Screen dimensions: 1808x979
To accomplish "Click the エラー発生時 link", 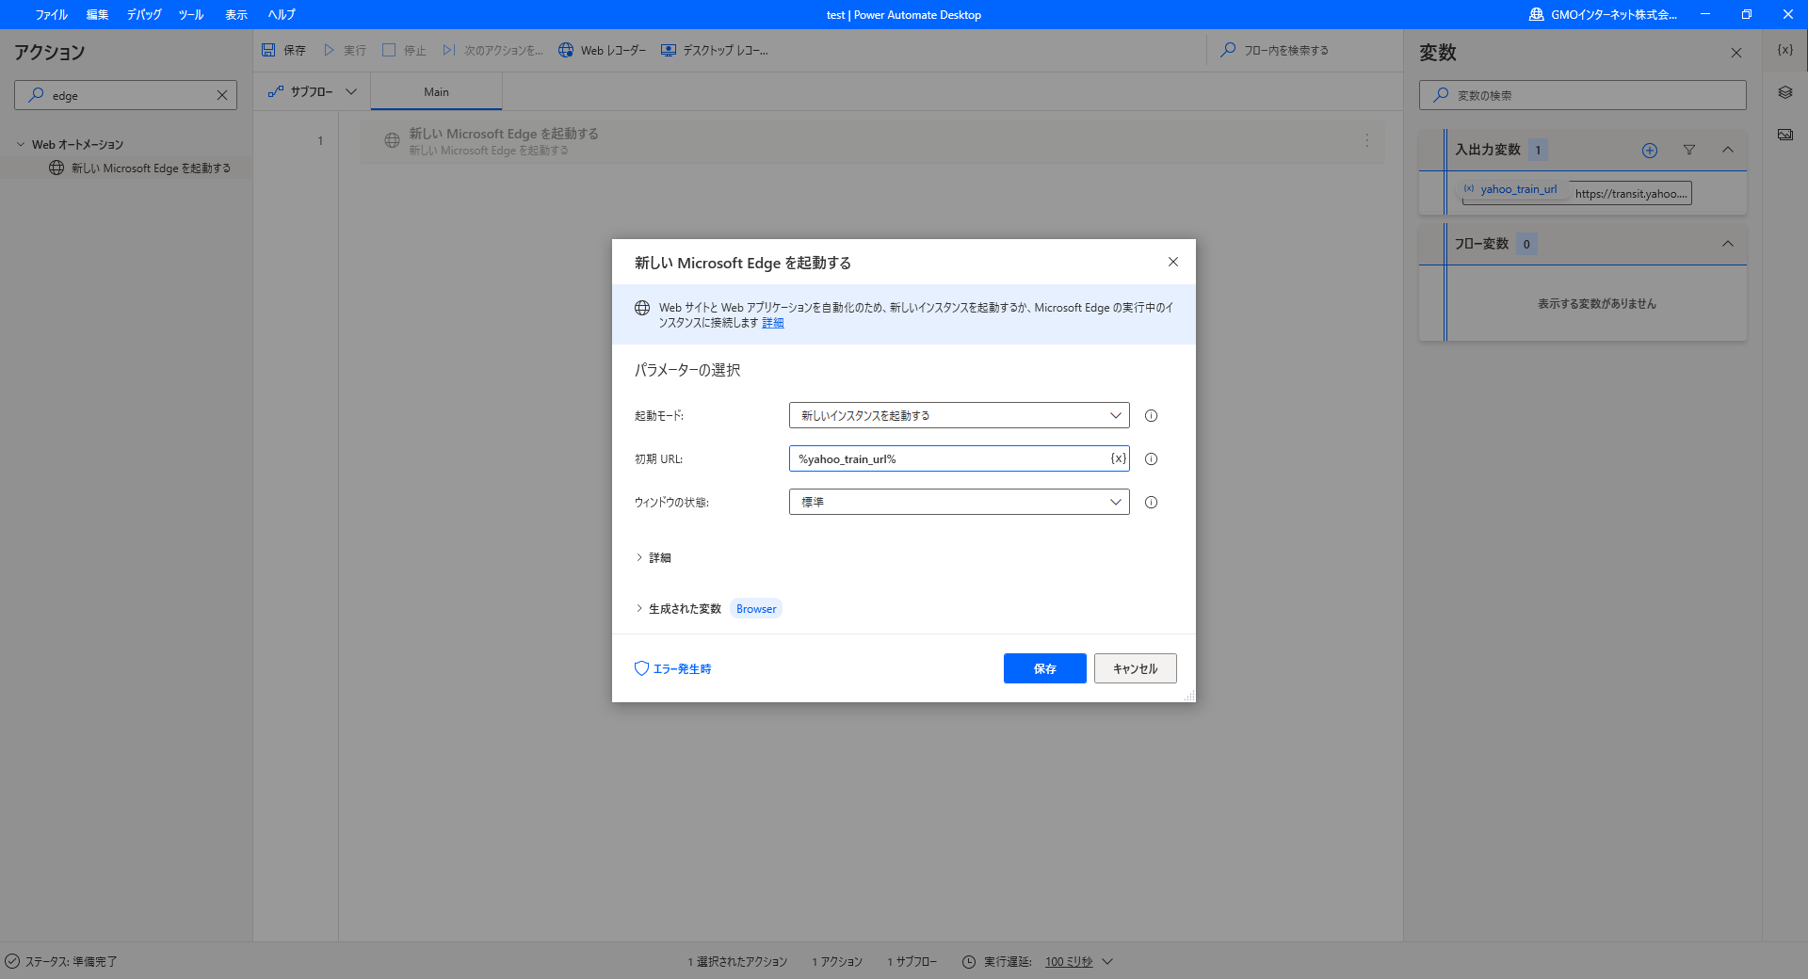I will click(673, 668).
